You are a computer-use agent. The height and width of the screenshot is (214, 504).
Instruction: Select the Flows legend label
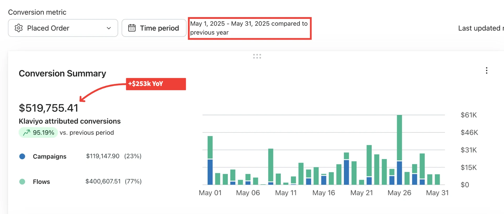point(41,182)
